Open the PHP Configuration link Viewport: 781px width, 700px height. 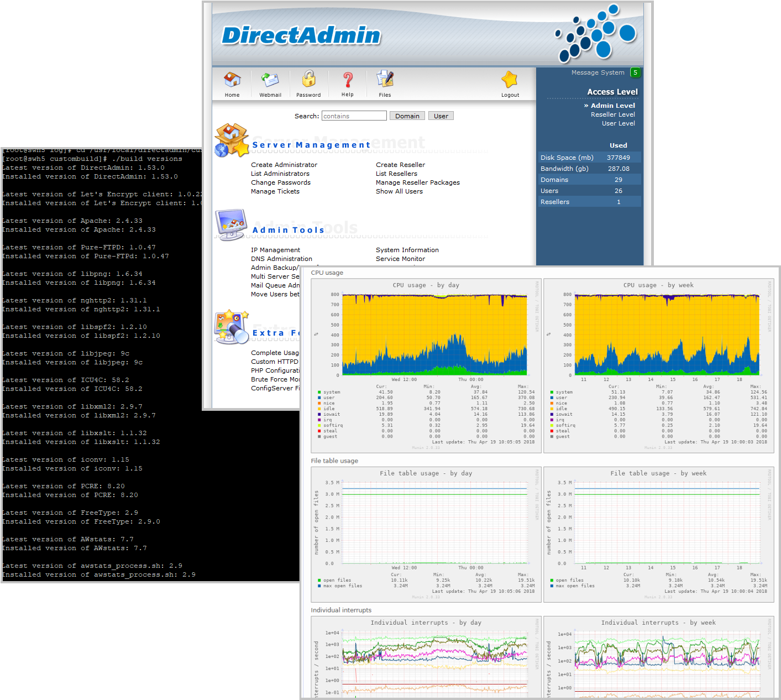pyautogui.click(x=275, y=370)
